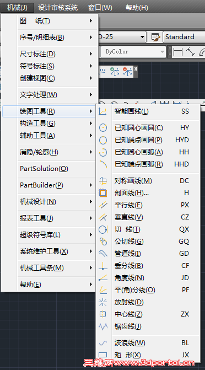205x370 pixels.
Task: Select the 构造工具(G) menu entry
Action: coord(49,124)
